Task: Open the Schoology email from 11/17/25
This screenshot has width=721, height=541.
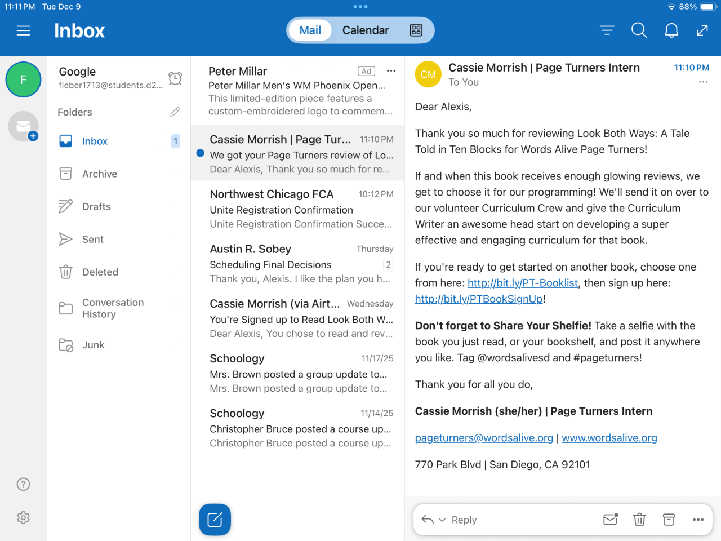Action: [298, 373]
